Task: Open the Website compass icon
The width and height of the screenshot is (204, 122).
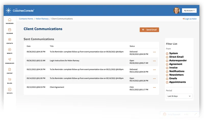Action: tap(9, 50)
